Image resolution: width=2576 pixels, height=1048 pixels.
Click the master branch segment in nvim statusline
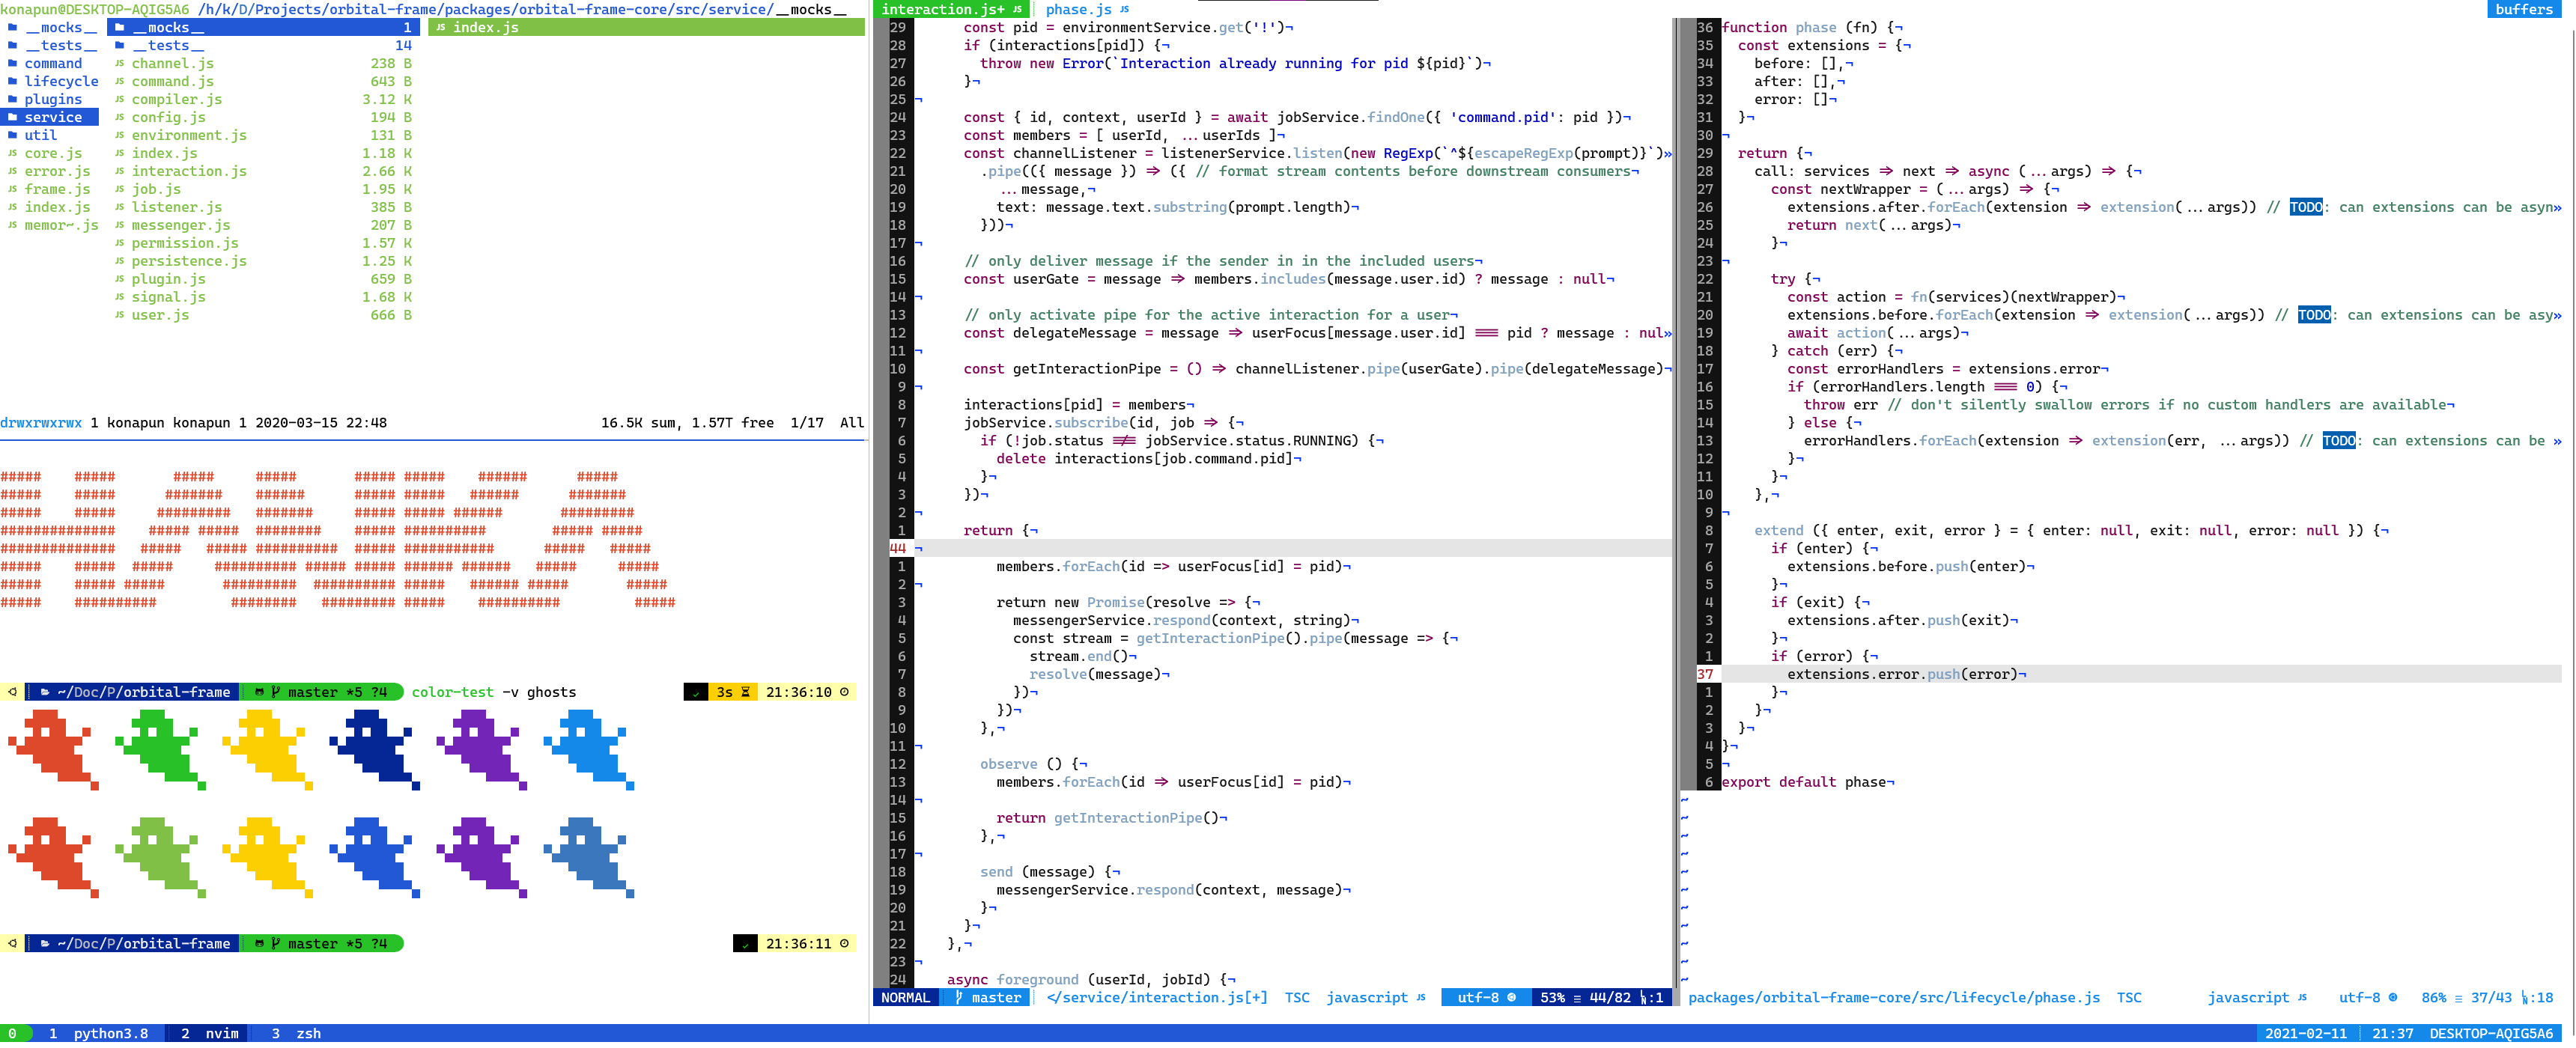coord(986,998)
